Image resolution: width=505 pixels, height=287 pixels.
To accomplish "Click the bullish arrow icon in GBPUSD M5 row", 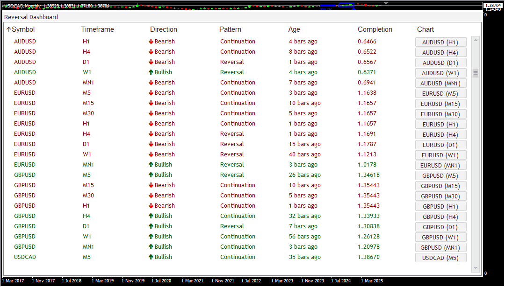I will tap(151, 175).
